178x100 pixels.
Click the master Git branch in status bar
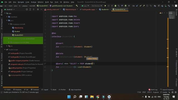[x=164, y=92]
